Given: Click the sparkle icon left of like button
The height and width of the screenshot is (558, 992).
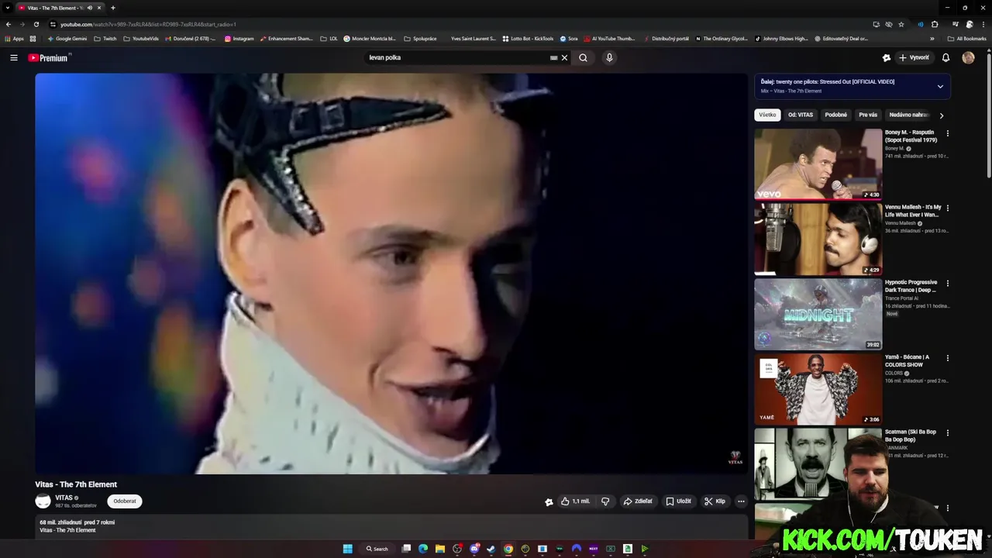Looking at the screenshot, I should (549, 501).
